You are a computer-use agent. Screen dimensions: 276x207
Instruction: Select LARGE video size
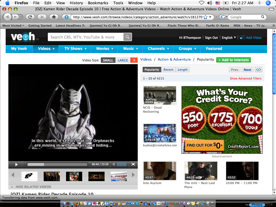click(123, 60)
